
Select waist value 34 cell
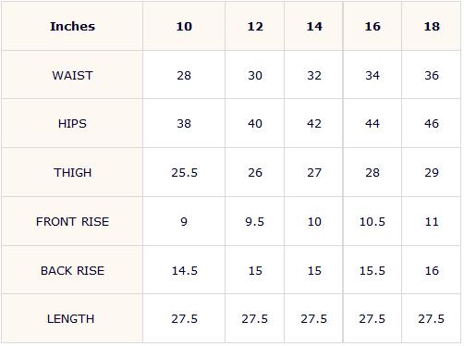372,75
